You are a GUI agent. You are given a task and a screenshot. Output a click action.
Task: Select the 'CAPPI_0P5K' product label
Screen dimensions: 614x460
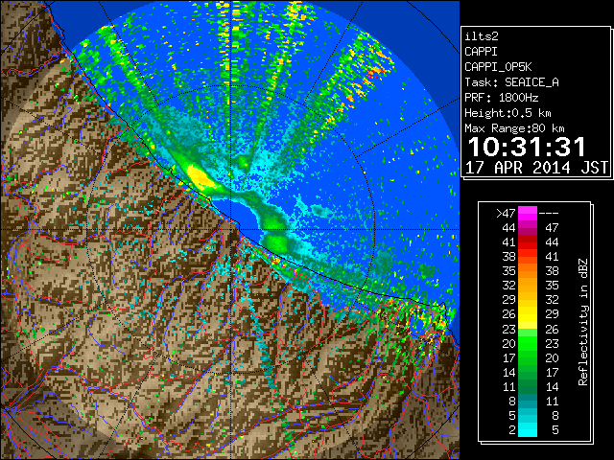498,67
